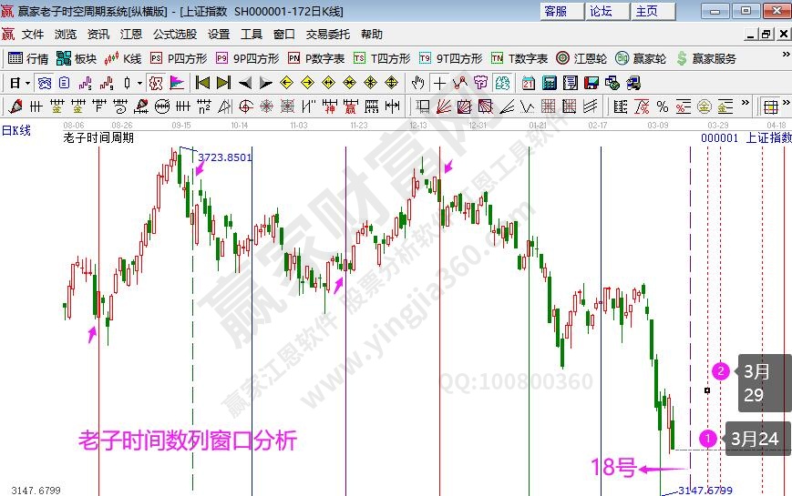Image resolution: width=792 pixels, height=496 pixels.
Task: Open the 文件 menu
Action: 32,35
